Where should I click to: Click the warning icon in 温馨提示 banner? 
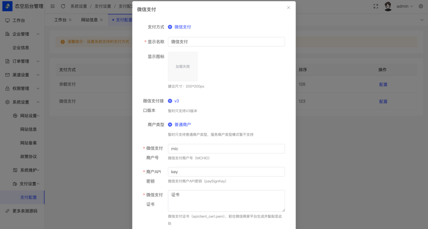coord(63,42)
